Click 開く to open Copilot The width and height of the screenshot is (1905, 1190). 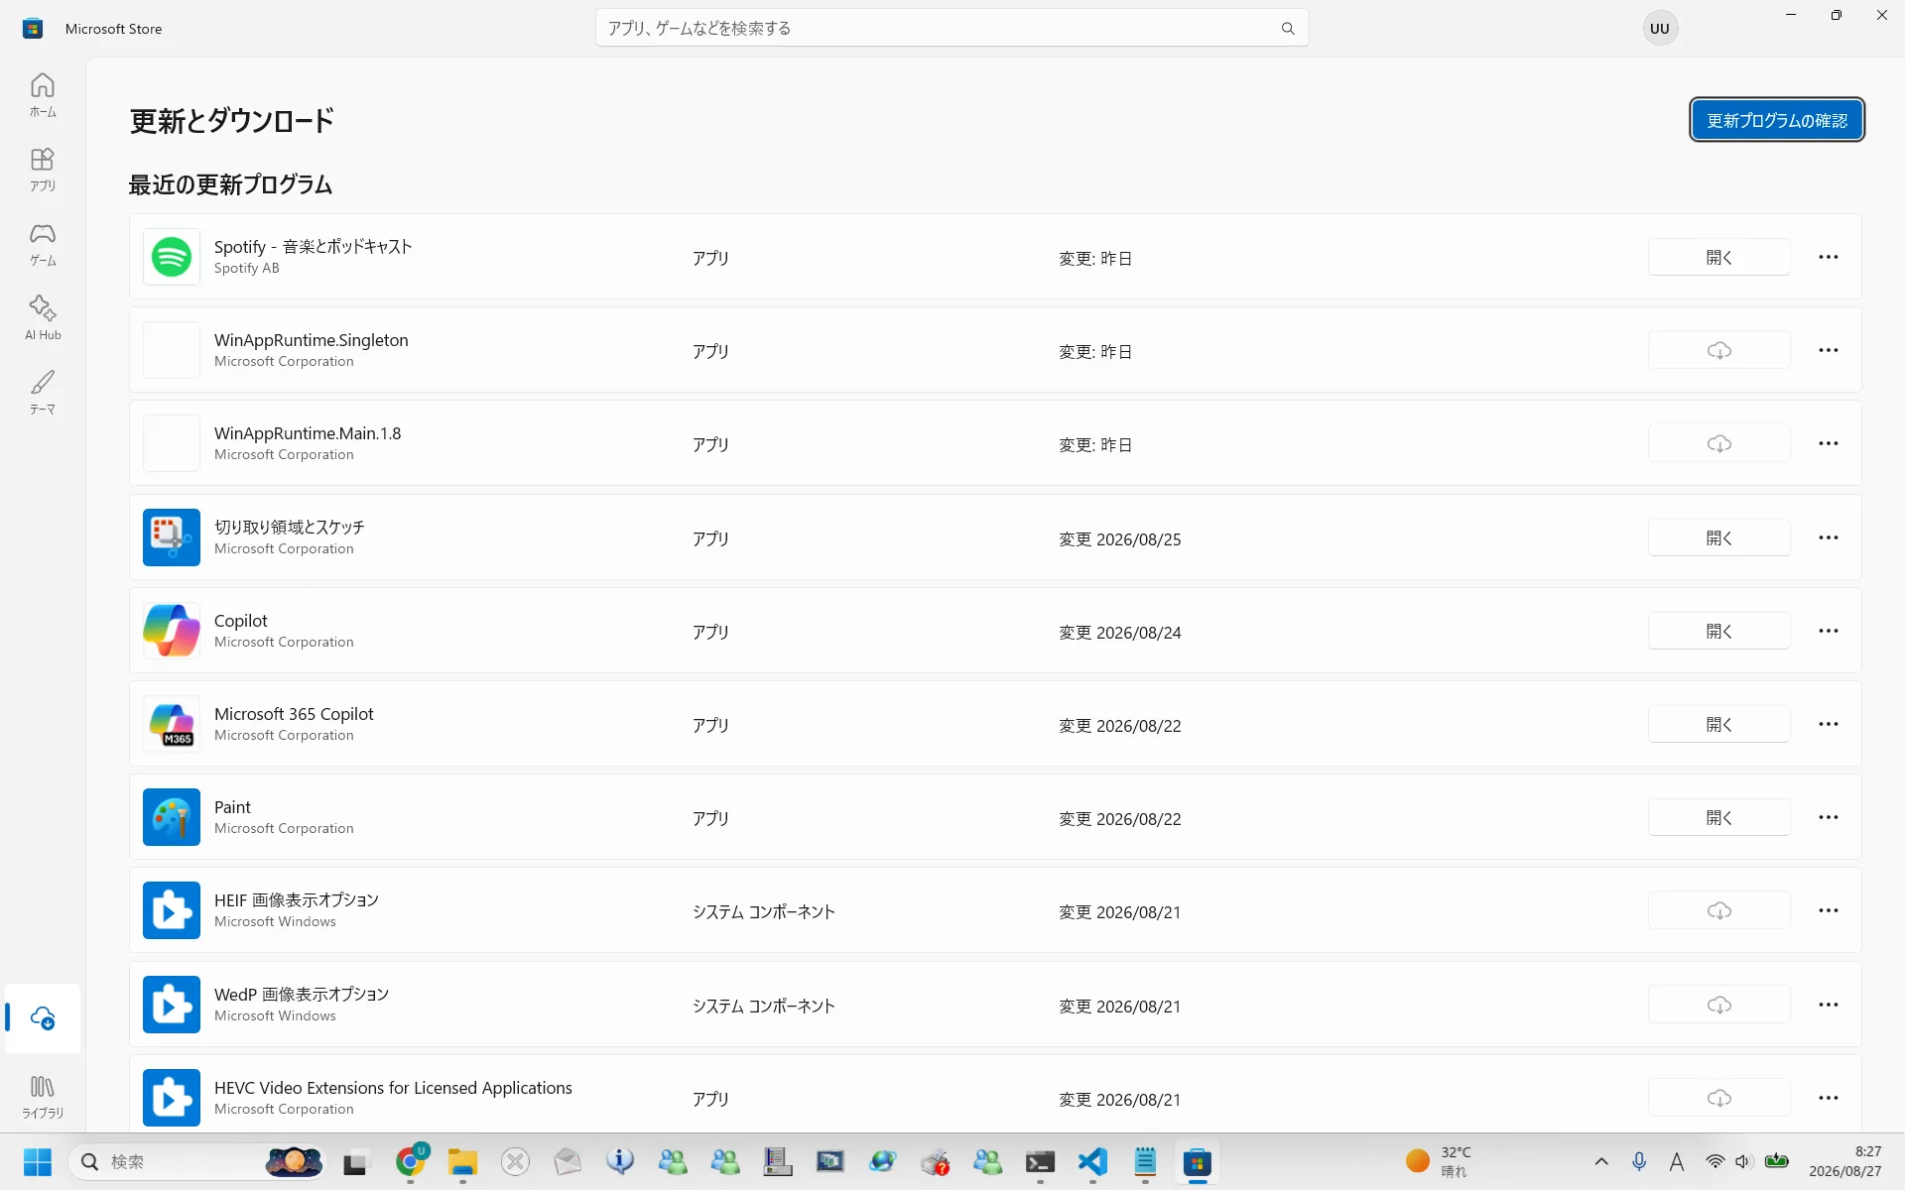pos(1719,631)
